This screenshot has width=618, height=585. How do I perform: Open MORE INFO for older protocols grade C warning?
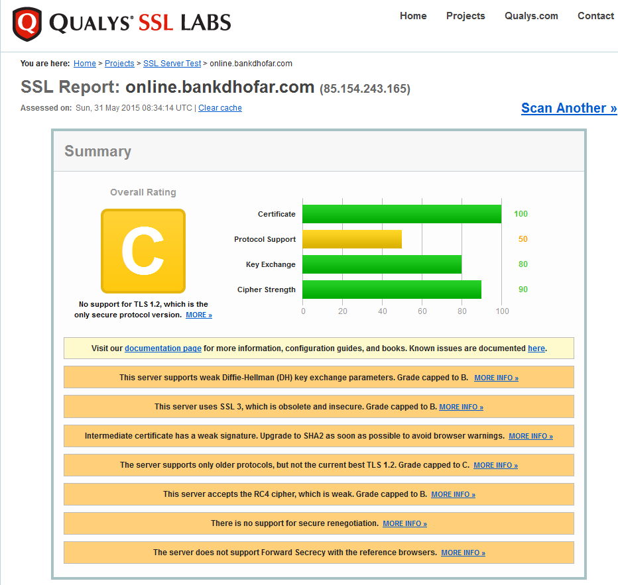coord(496,465)
